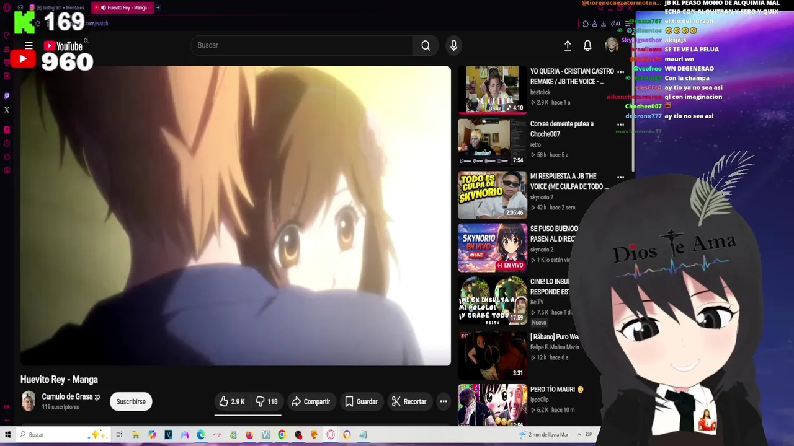794x446 pixels.
Task: Click the magnifier search button
Action: tap(426, 45)
